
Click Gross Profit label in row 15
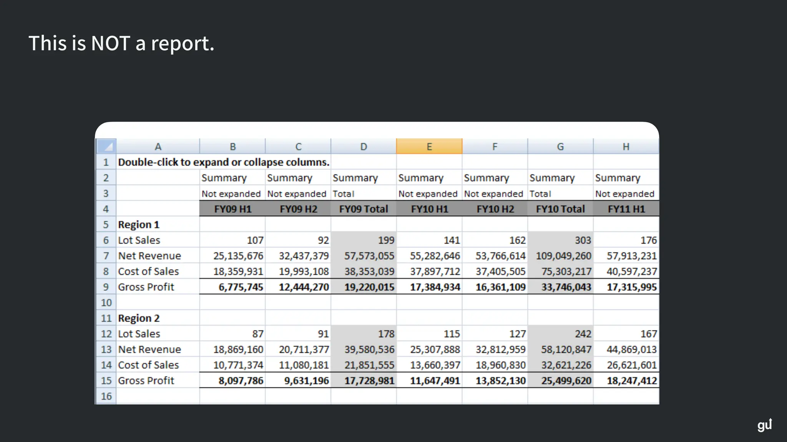coord(158,380)
